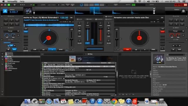This screenshot has height=106, width=188.
Task: Toggle deck A vinyl mode button
Action: click(26, 32)
